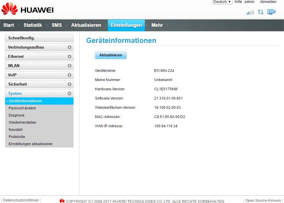Click the signal strength bars icon
The height and width of the screenshot is (203, 284).
(x=250, y=12)
